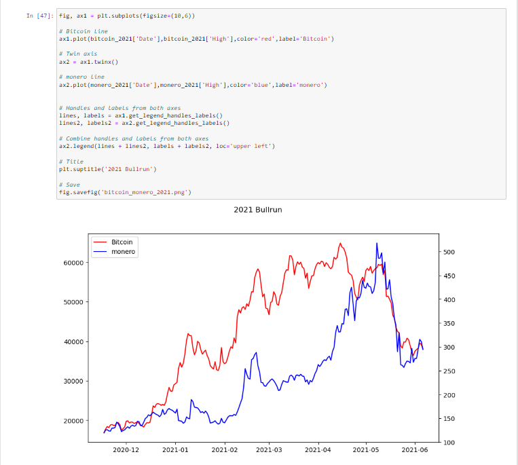Click the 60000 left axis label
The height and width of the screenshot is (465, 518).
click(x=74, y=263)
